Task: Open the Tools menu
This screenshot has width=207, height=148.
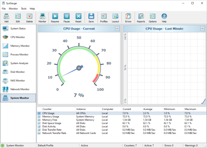Action: (24, 8)
